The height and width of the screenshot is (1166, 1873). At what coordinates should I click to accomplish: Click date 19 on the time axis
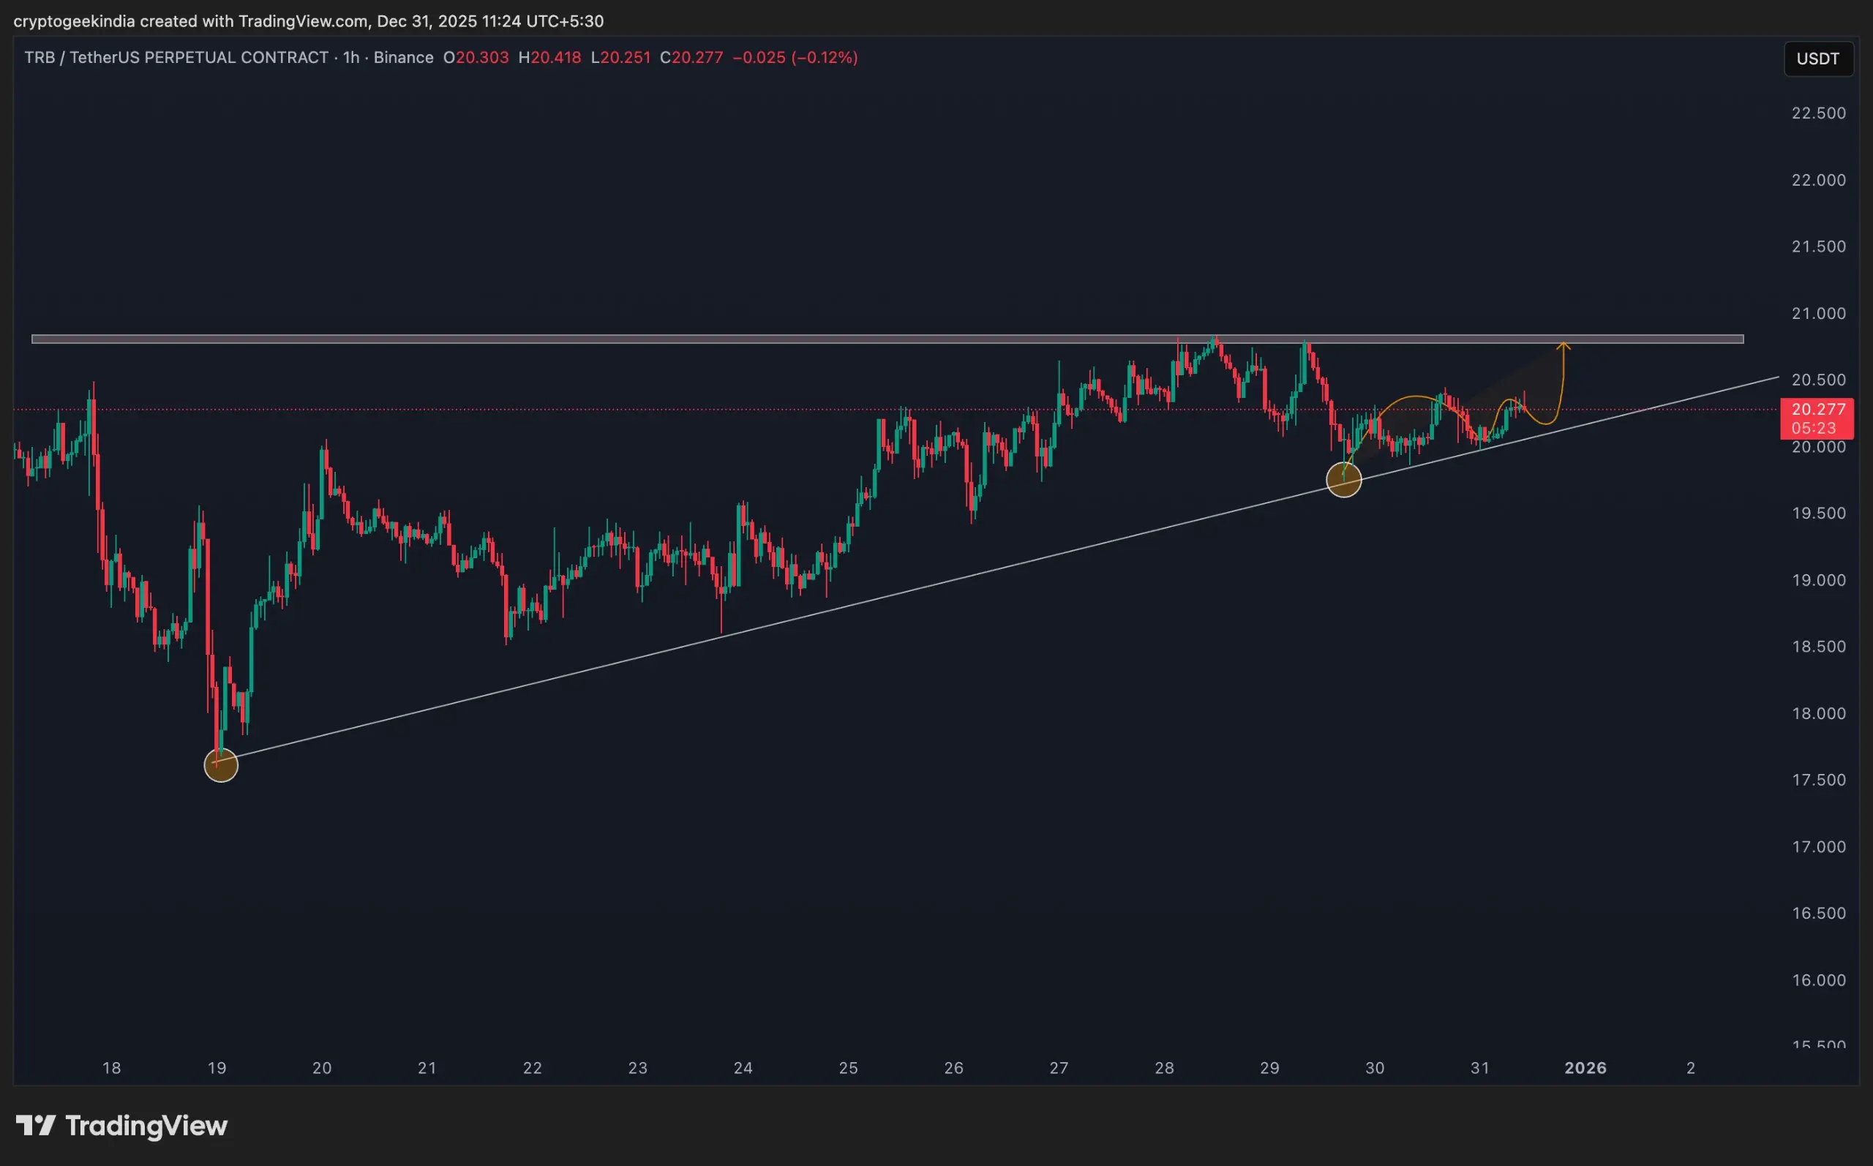coord(217,1068)
